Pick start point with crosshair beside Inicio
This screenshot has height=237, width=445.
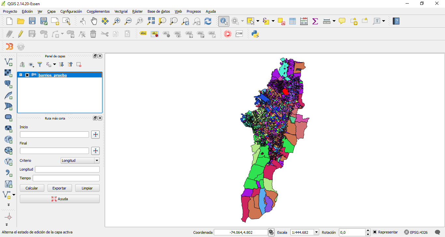[95, 134]
